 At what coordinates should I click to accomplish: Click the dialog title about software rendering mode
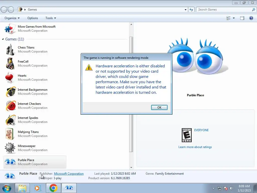click(116, 58)
